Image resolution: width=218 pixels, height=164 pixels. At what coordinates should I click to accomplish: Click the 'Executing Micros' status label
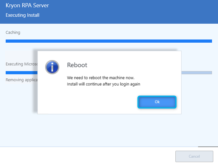(x=21, y=64)
